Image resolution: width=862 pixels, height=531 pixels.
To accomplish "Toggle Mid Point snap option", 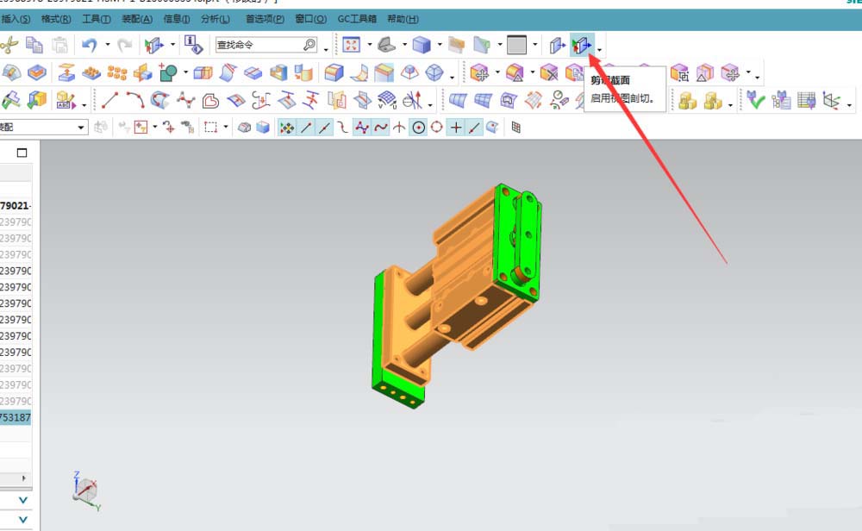I will tap(324, 128).
